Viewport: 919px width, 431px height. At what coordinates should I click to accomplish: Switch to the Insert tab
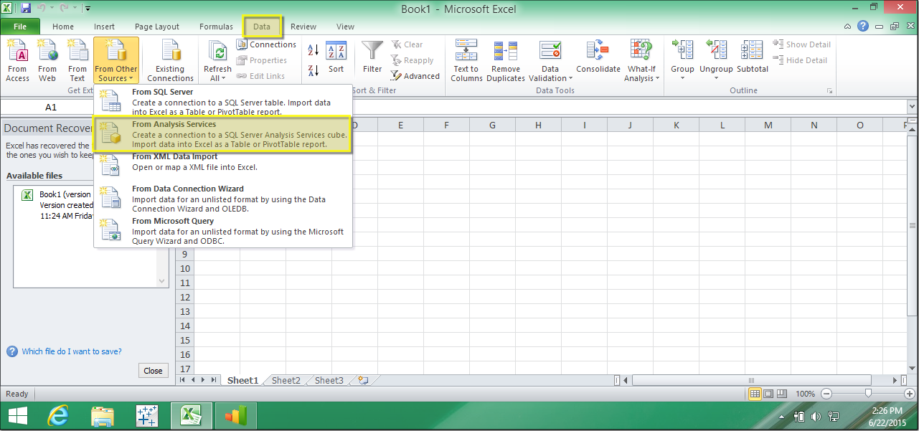[x=104, y=27]
